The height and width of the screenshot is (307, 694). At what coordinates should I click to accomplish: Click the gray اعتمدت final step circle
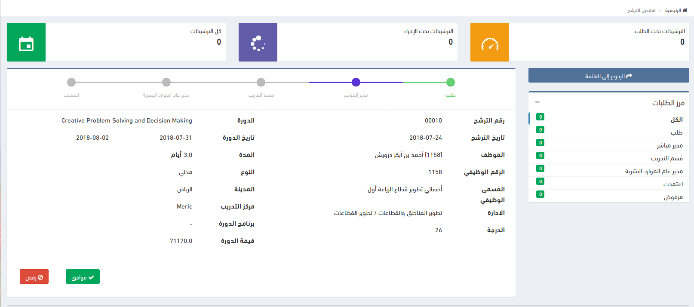[x=71, y=82]
